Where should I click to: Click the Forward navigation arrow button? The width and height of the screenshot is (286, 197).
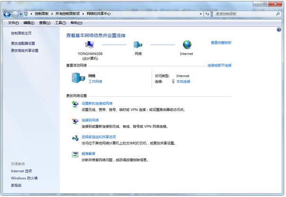coord(15,14)
